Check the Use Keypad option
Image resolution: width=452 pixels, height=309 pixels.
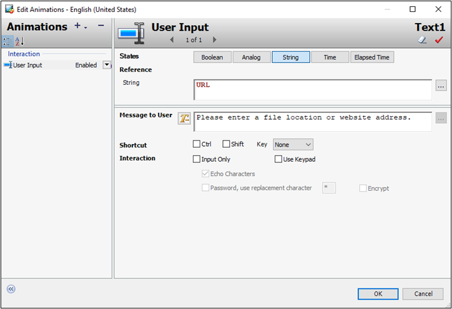[x=278, y=159]
